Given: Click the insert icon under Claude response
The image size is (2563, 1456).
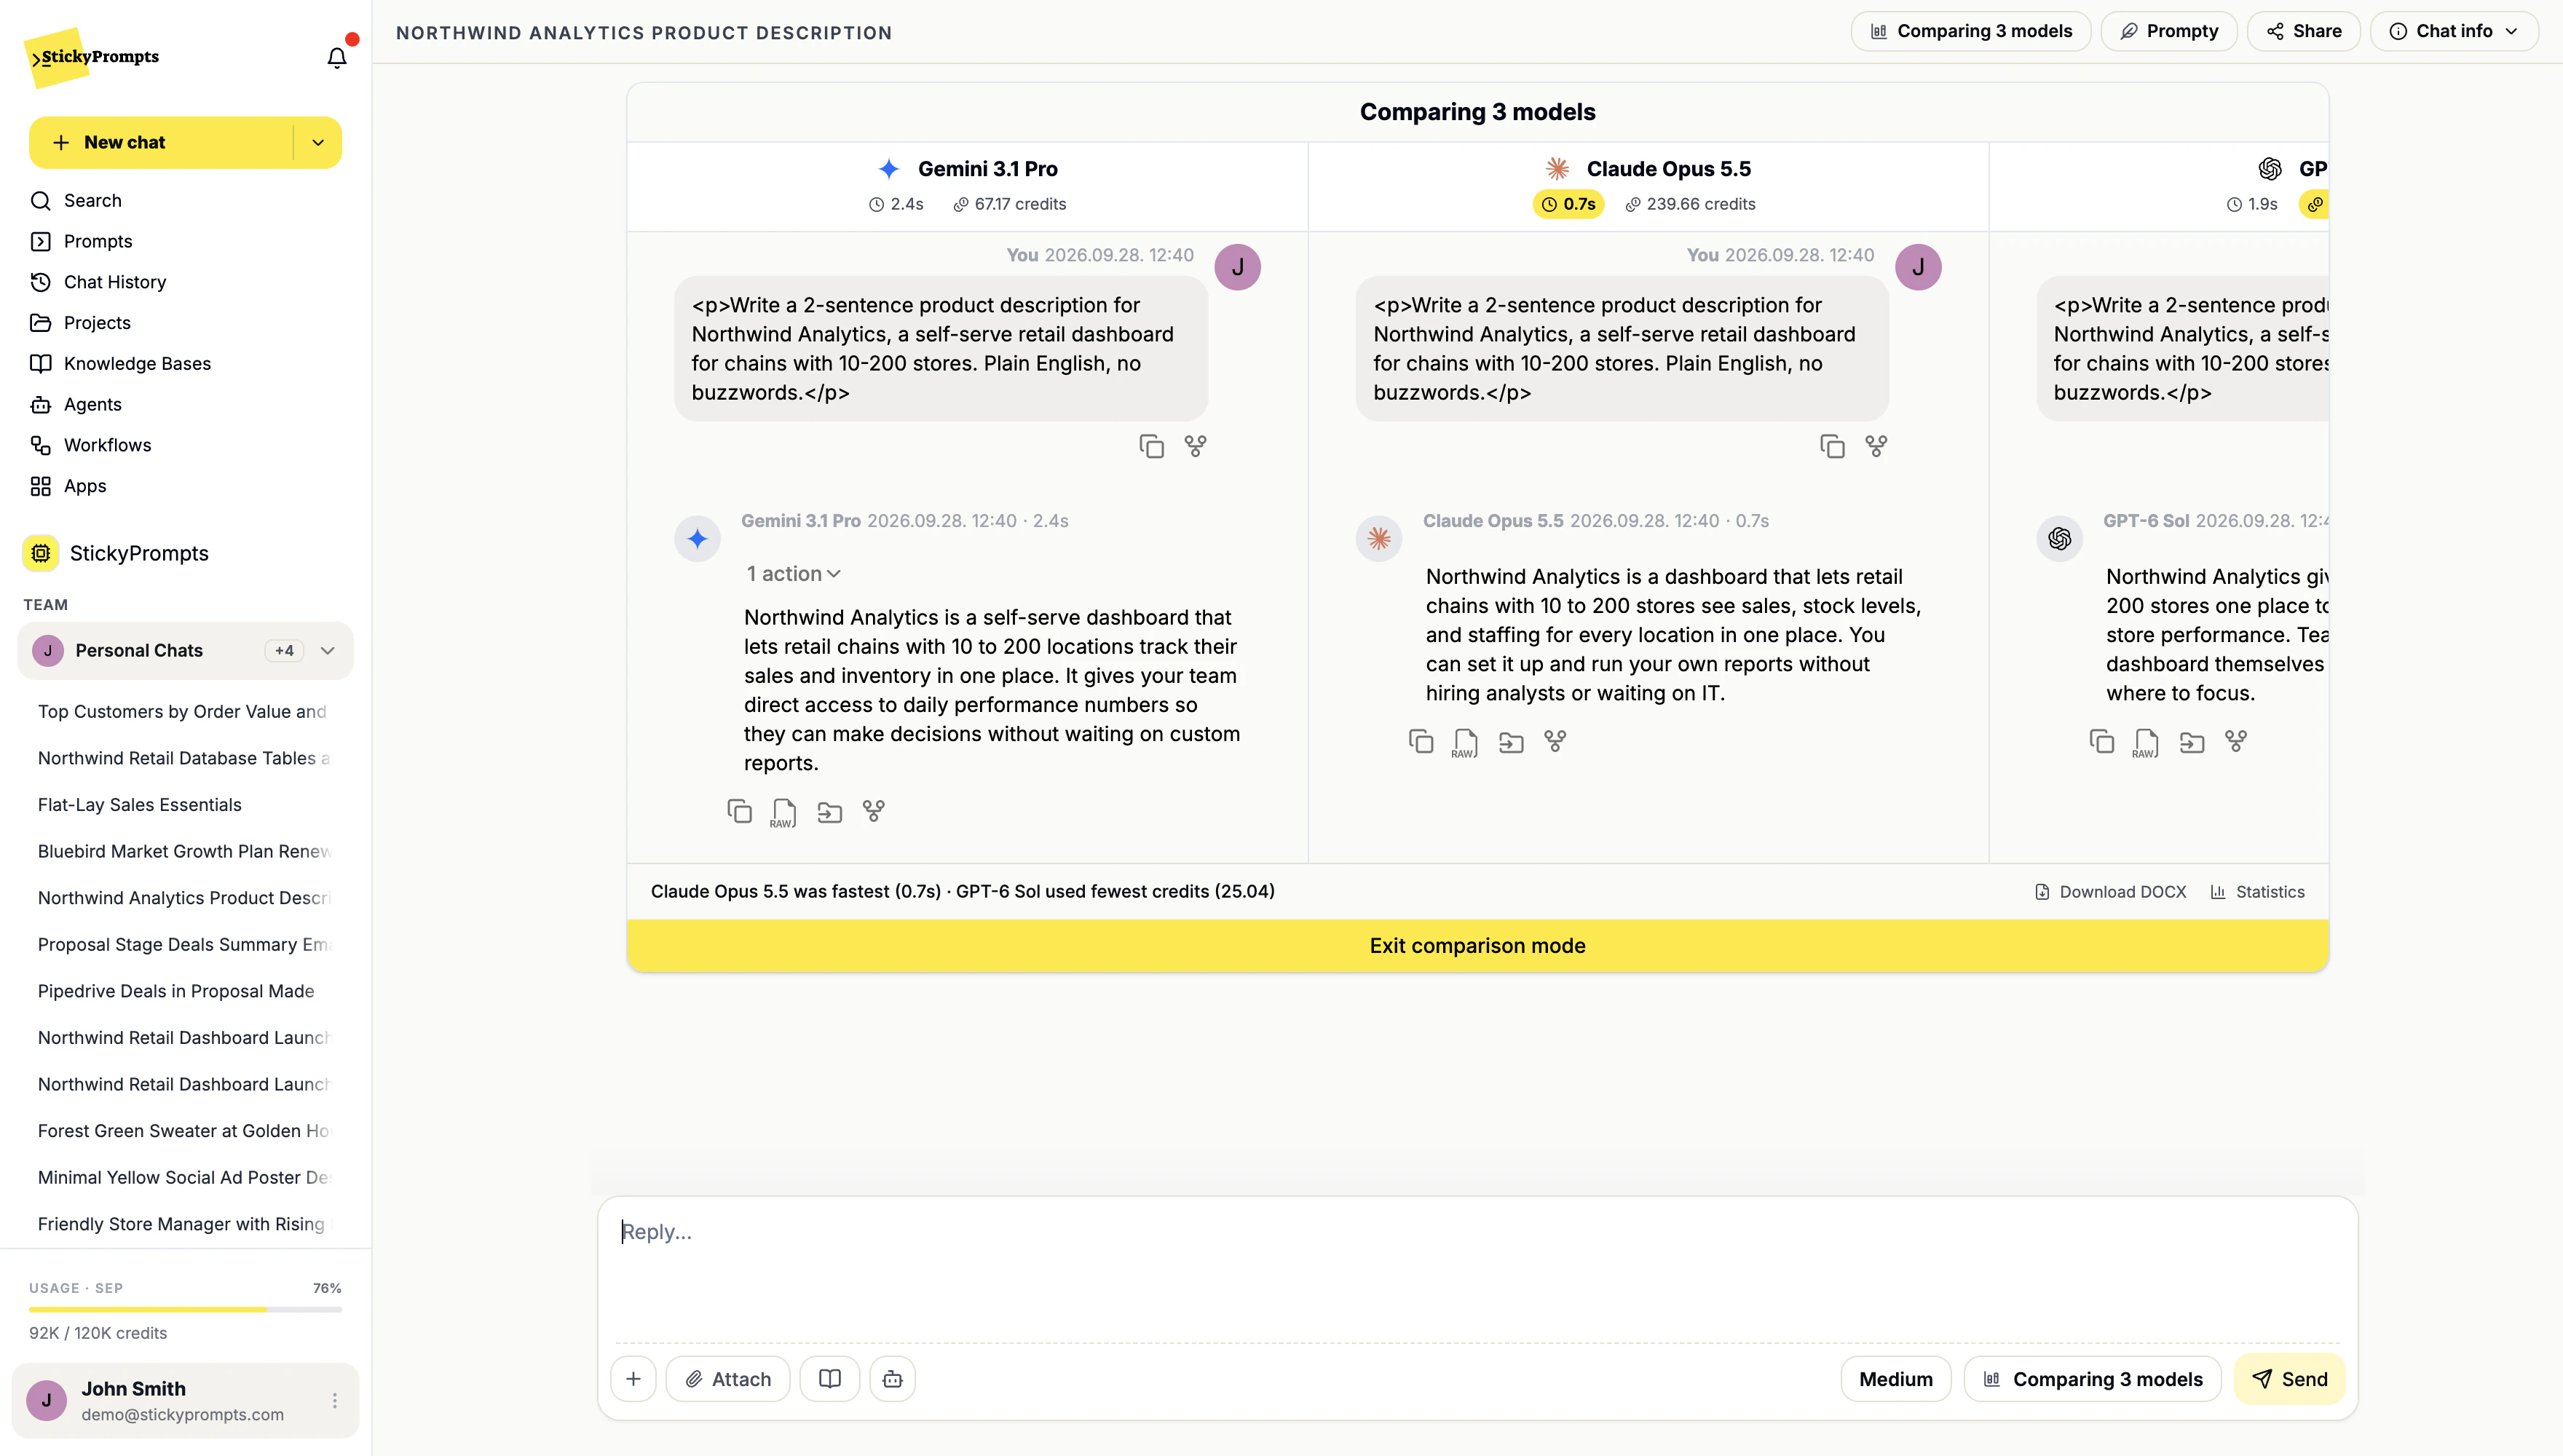Looking at the screenshot, I should [1511, 742].
